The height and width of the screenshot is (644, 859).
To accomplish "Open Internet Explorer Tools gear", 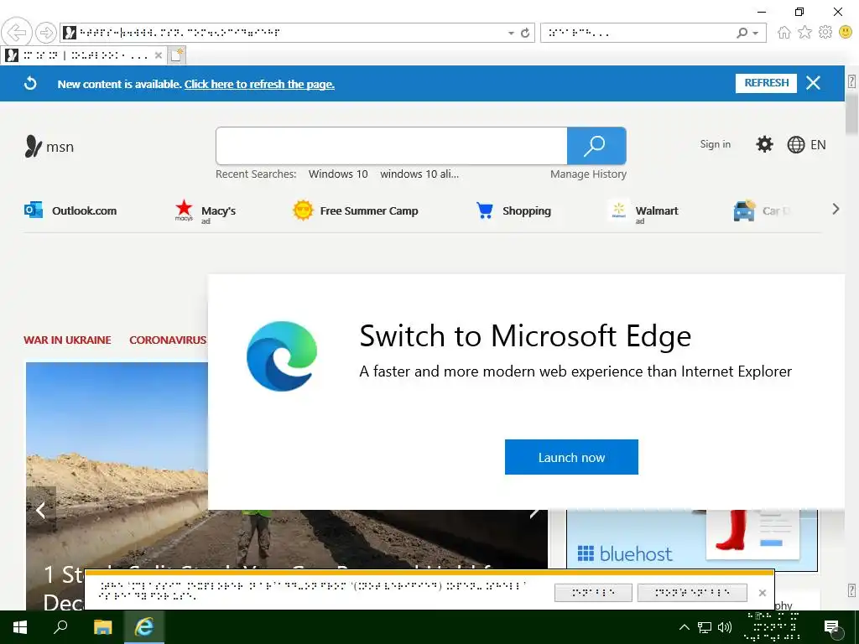I will pyautogui.click(x=825, y=33).
